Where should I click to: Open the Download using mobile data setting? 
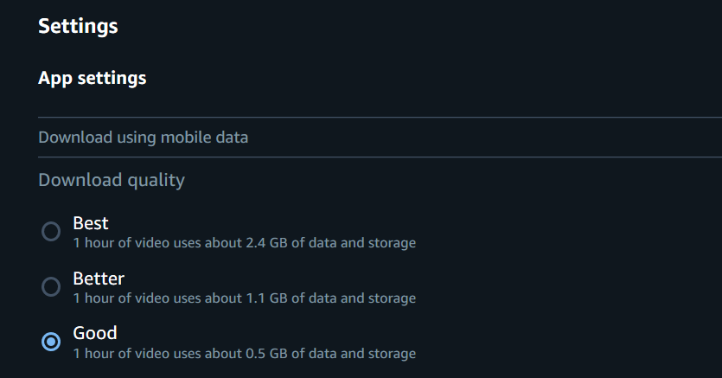pyautogui.click(x=144, y=138)
